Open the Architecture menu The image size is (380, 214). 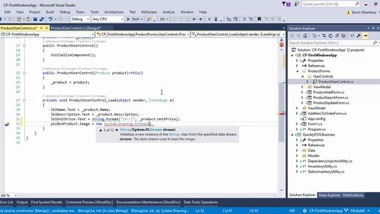click(113, 12)
